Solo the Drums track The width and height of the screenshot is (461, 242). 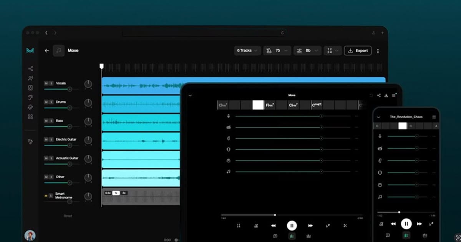click(x=51, y=102)
